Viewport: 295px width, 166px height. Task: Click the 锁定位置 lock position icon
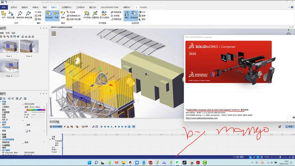(11, 15)
